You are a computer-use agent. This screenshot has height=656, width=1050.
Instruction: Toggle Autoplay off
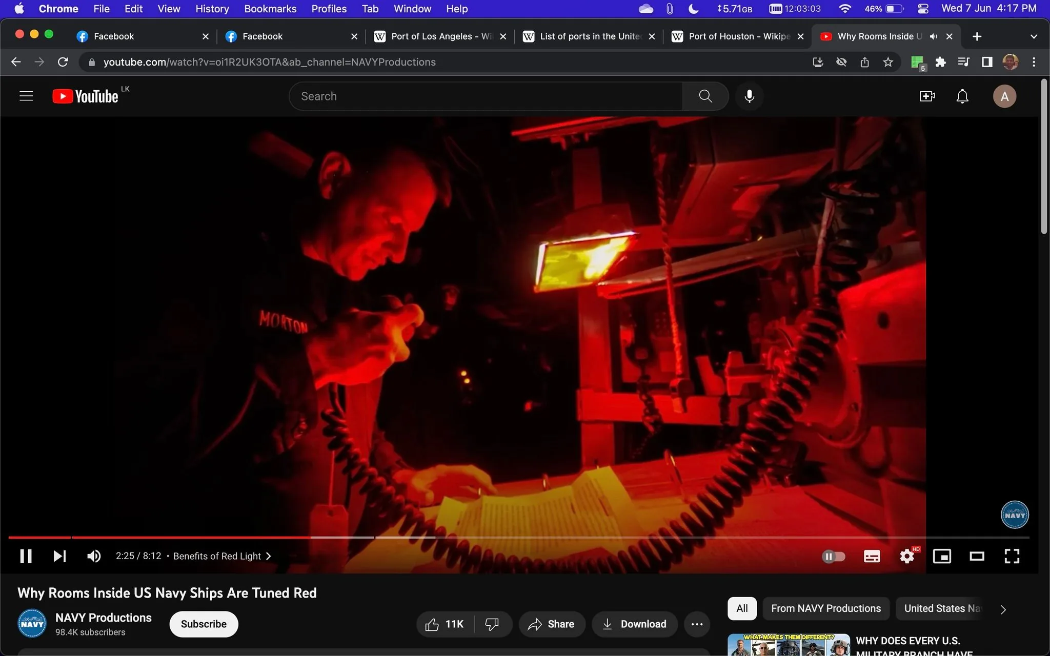point(834,556)
